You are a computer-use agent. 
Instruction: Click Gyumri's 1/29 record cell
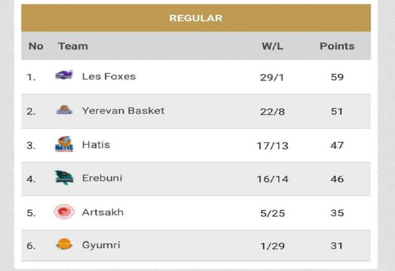coord(272,246)
